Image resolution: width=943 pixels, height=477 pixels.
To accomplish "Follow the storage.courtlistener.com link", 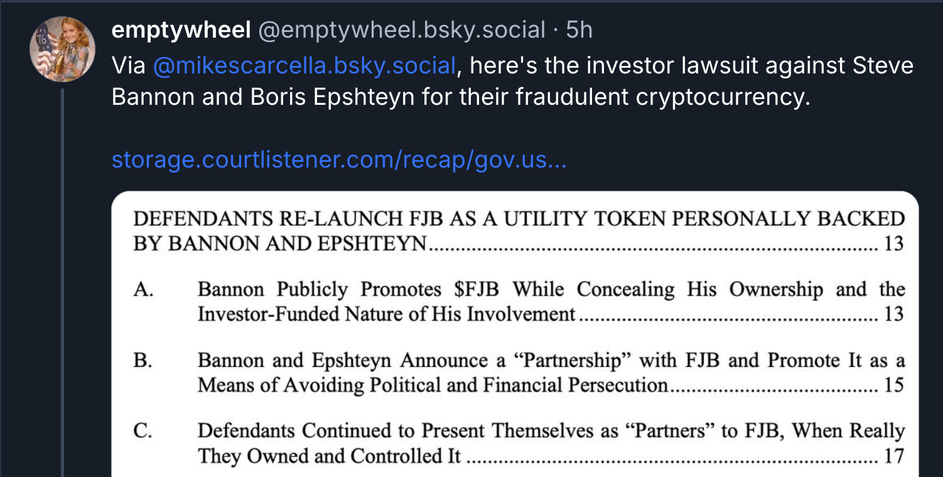I will click(339, 160).
